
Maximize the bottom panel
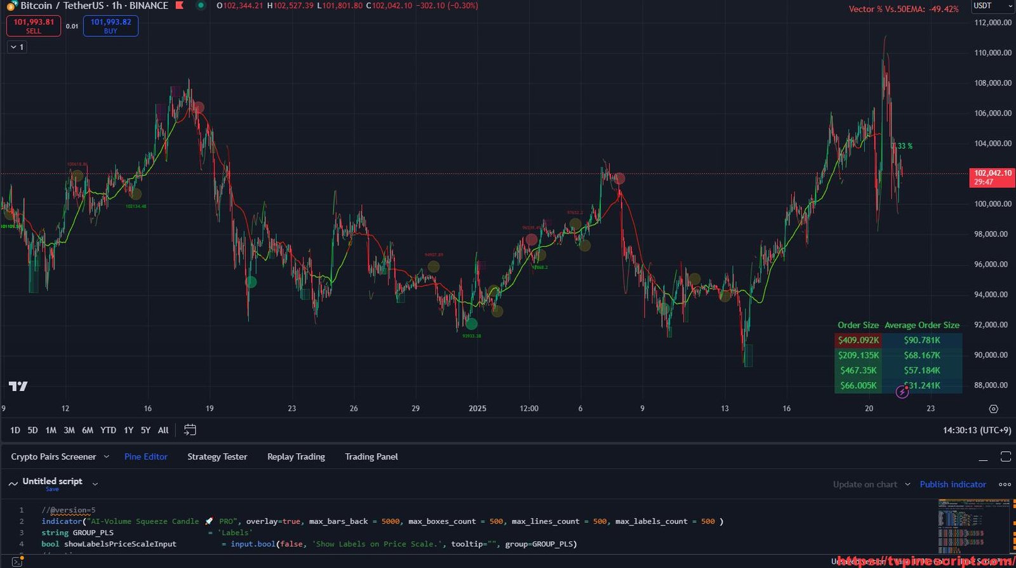(1005, 457)
